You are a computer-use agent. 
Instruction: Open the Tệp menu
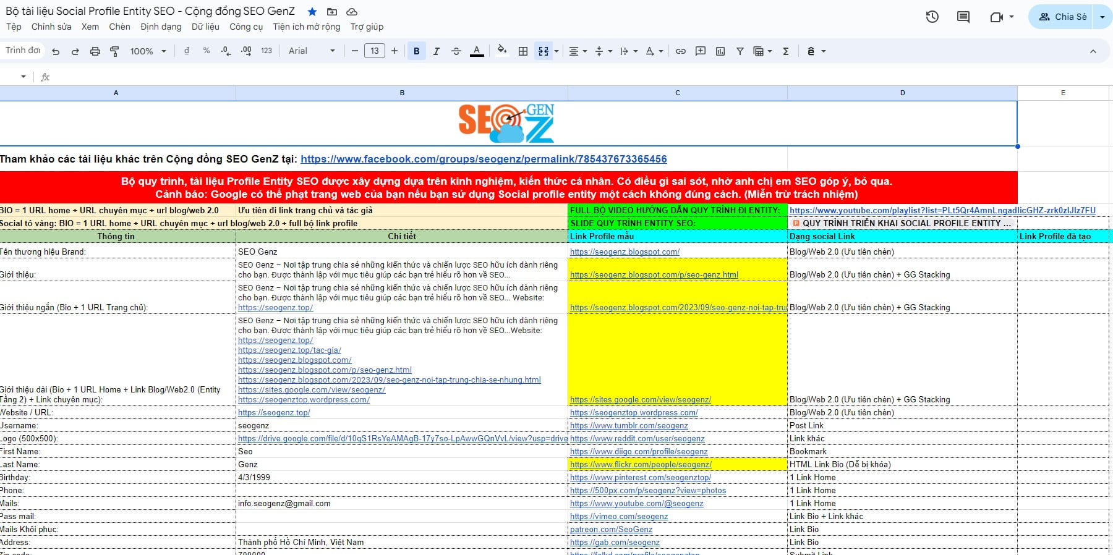point(14,27)
